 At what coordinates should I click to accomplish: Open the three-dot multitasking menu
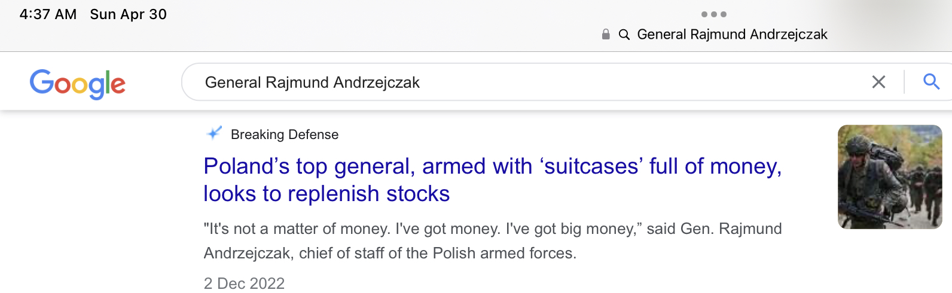[713, 14]
